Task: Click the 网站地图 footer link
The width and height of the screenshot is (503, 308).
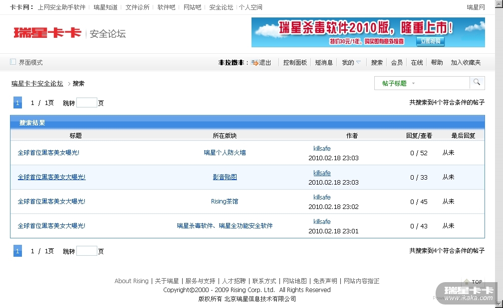Action: click(x=295, y=281)
